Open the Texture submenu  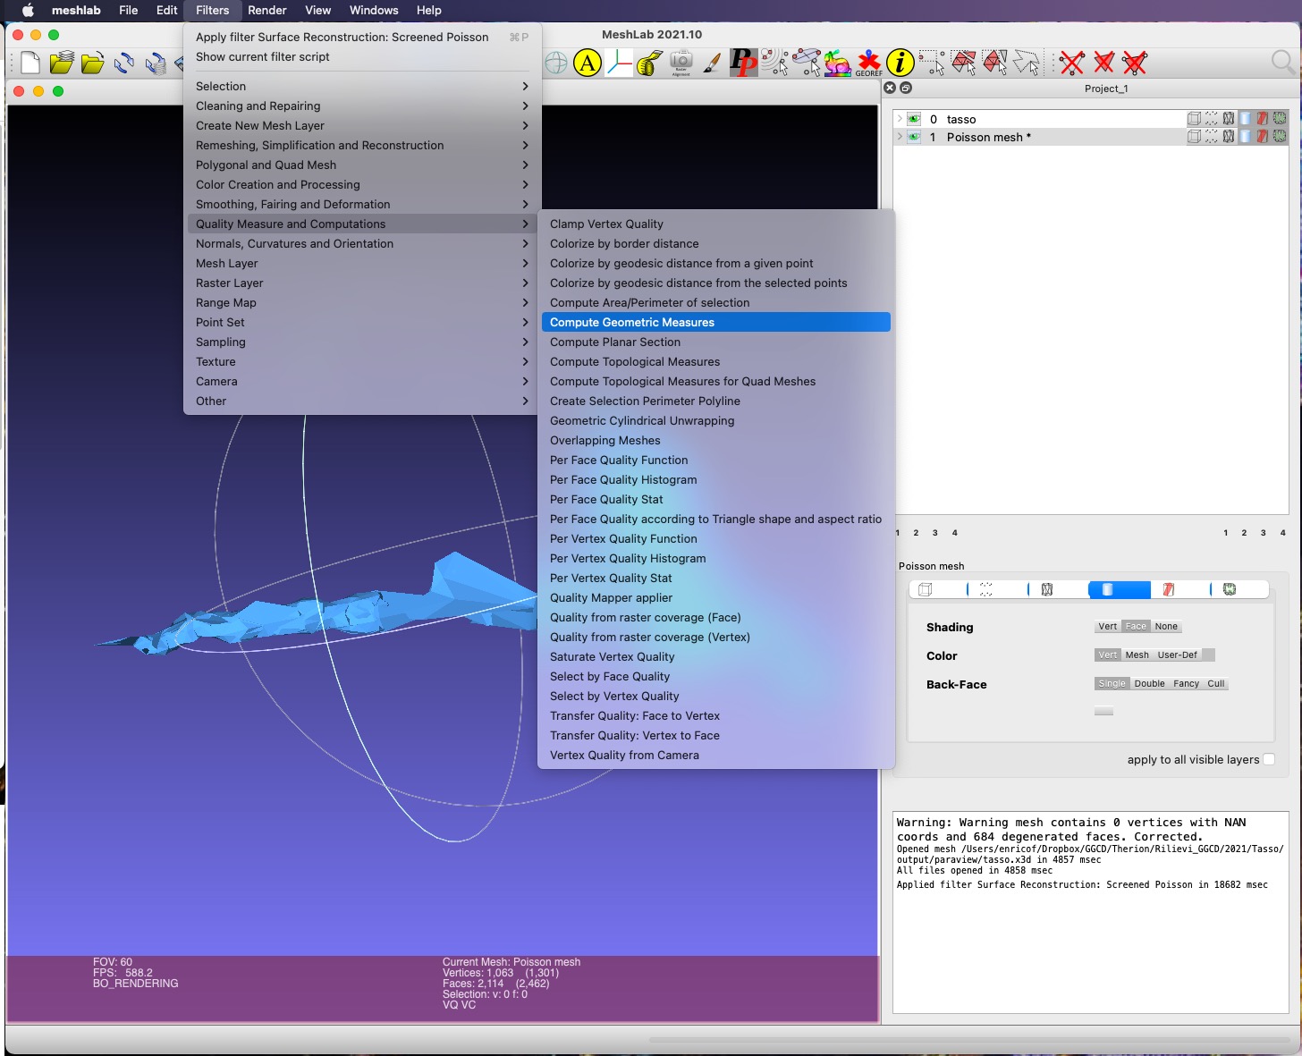(362, 361)
